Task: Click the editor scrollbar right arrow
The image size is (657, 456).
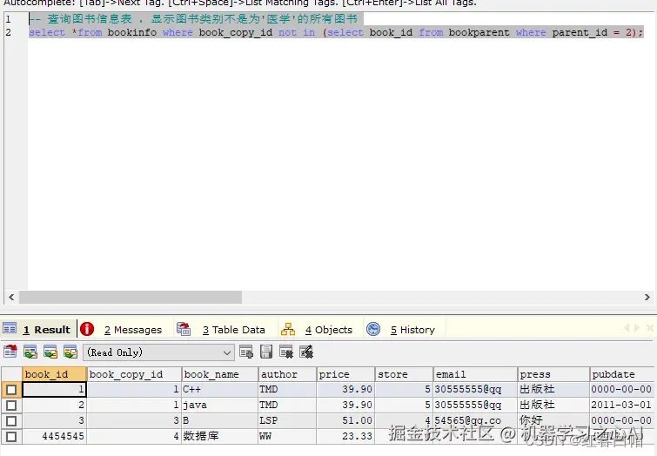Action: tap(647, 297)
